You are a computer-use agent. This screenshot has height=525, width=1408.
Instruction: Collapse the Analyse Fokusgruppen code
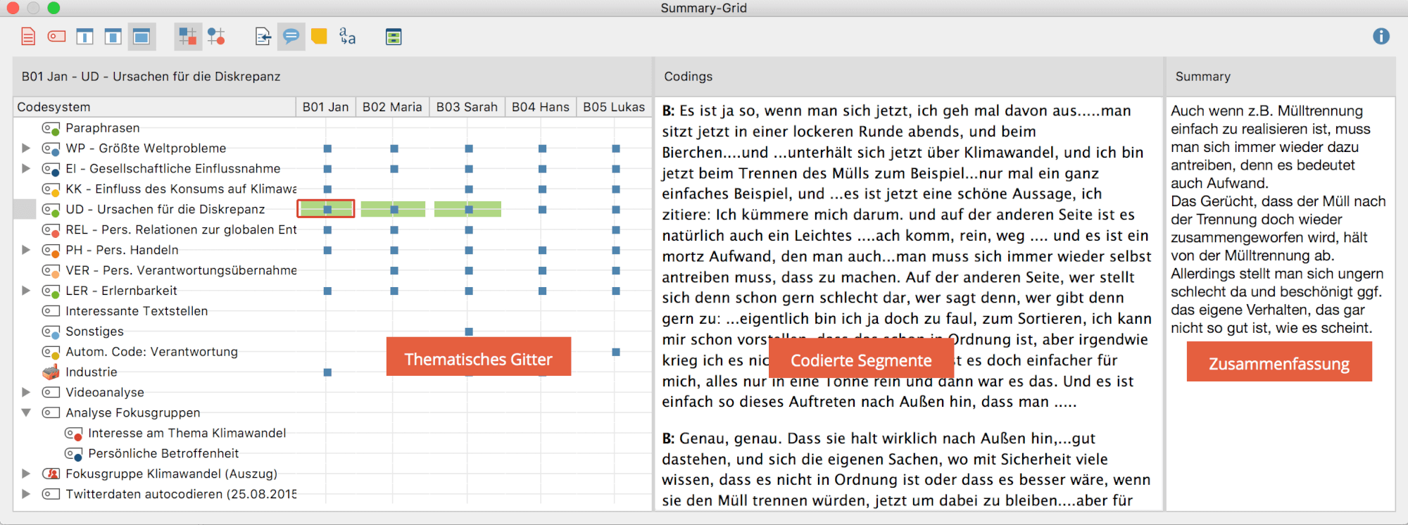[26, 413]
